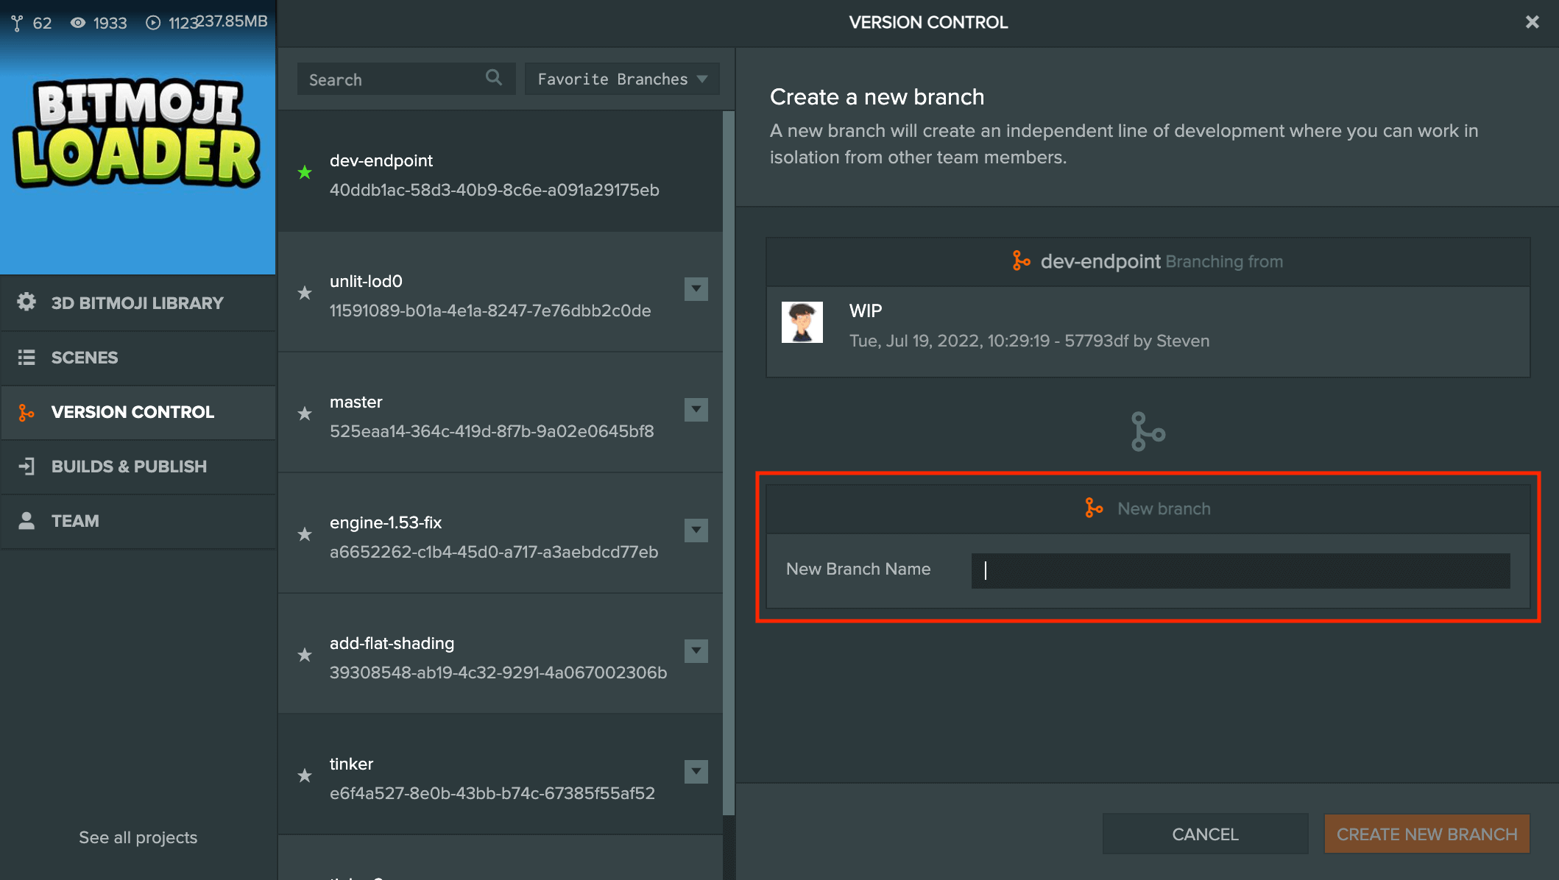Screen dimensions: 1559x880
Task: Click the branch icon above New branch panel
Action: click(1147, 431)
